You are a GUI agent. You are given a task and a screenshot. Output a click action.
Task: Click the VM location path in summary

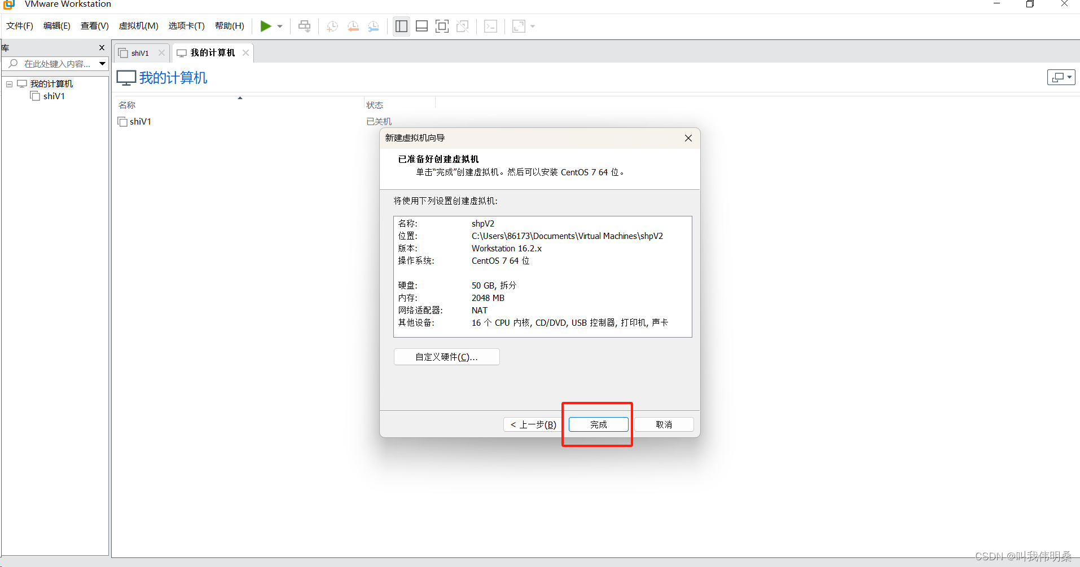click(x=567, y=236)
